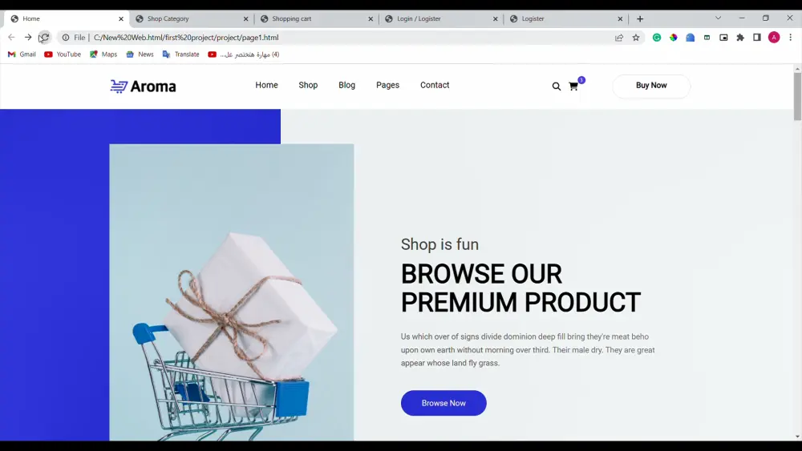Click the Browse Now button
The image size is (802, 451).
click(444, 403)
